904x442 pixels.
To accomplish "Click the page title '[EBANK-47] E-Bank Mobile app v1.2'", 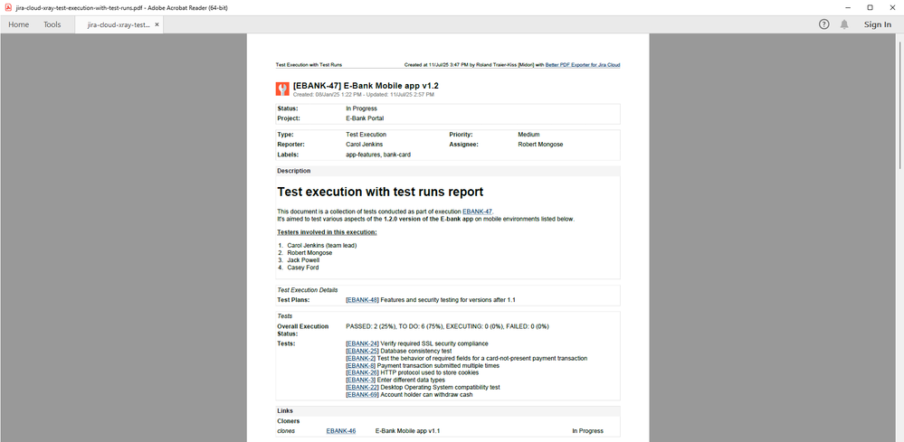I will pos(366,86).
